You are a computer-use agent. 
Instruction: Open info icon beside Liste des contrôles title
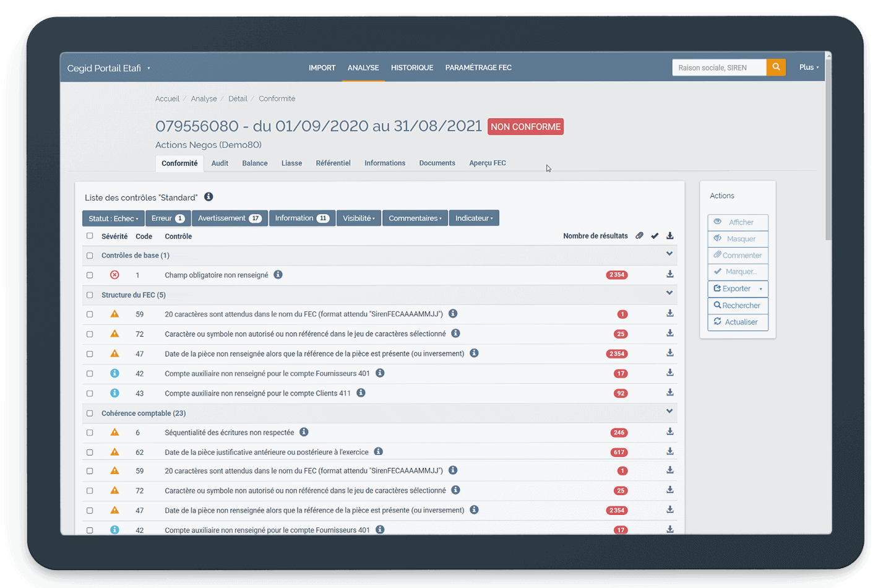click(x=209, y=197)
